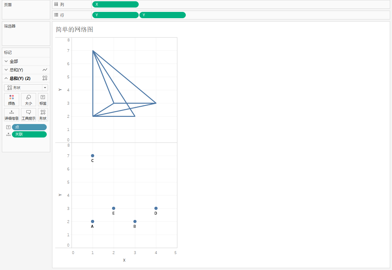Click the sheet title 简单的网络图
Image resolution: width=392 pixels, height=270 pixels.
click(x=75, y=29)
